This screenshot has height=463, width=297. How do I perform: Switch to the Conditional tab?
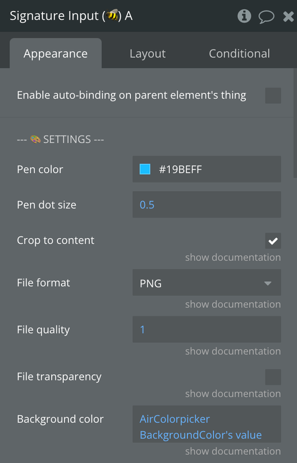tap(239, 53)
